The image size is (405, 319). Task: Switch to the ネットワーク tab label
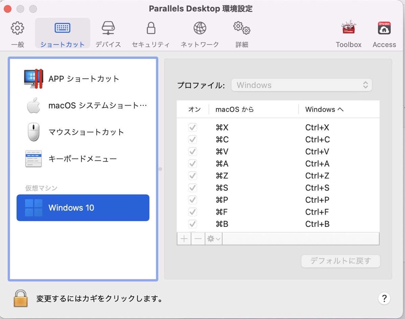point(200,44)
